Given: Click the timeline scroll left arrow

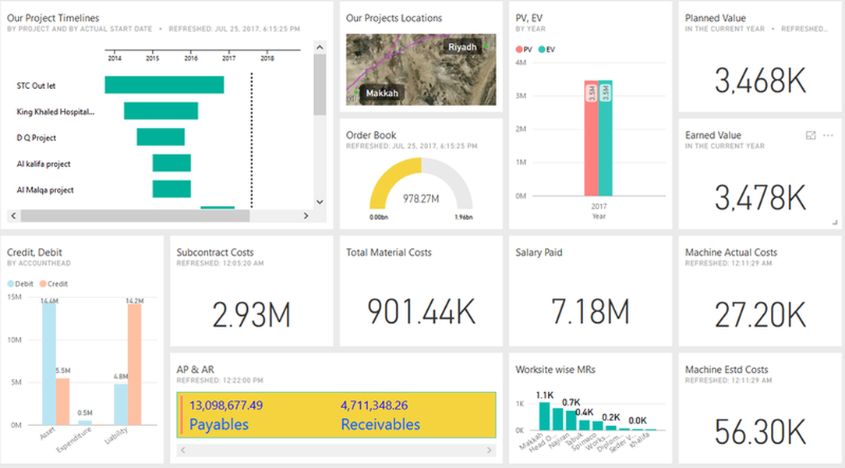Looking at the screenshot, I should 13,215.
